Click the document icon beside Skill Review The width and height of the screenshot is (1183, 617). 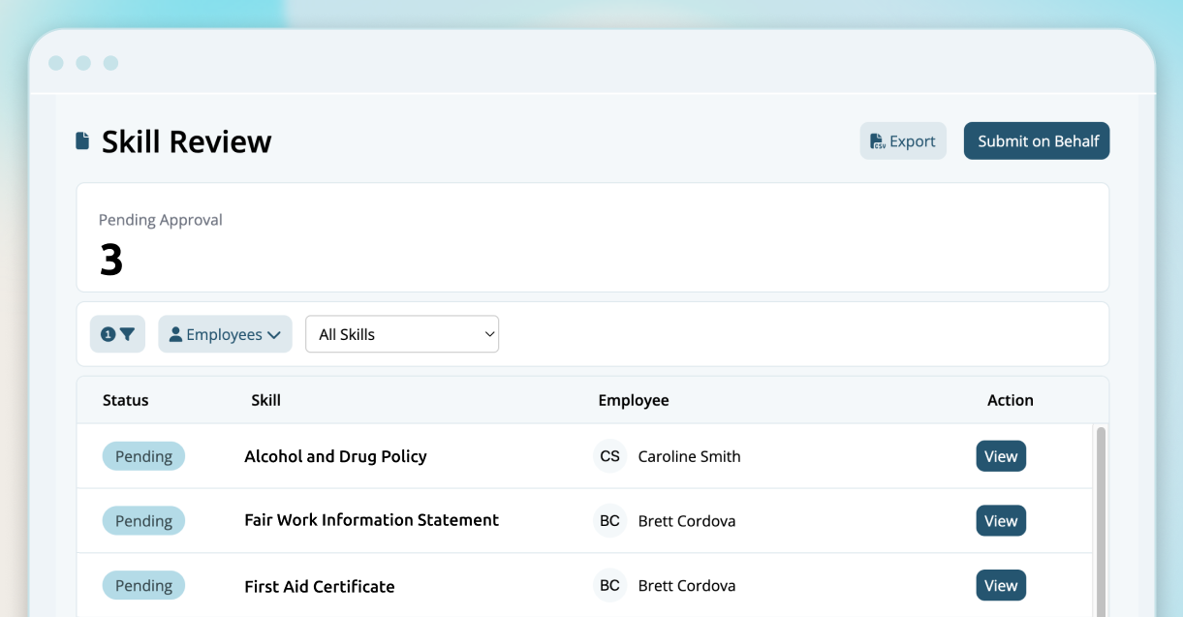[x=82, y=141]
